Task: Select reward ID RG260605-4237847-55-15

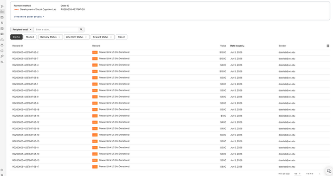Action: pos(26,141)
